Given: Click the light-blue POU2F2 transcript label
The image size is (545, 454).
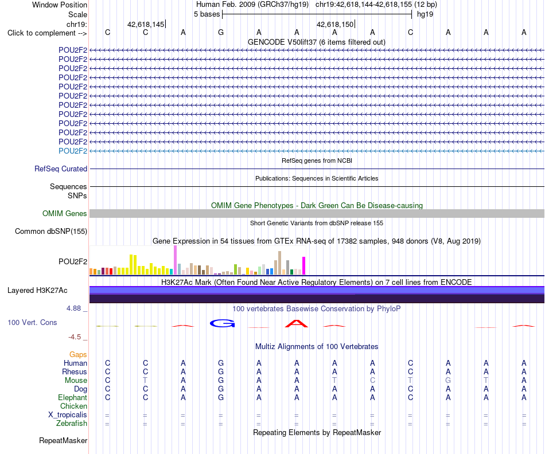Looking at the screenshot, I should pos(73,151).
